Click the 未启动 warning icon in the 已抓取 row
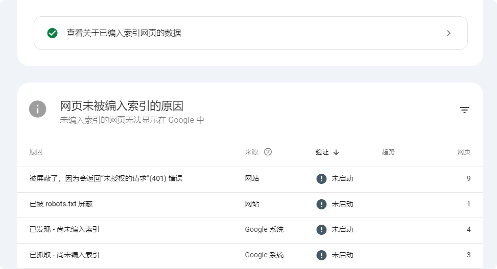The height and width of the screenshot is (269, 497). [321, 255]
